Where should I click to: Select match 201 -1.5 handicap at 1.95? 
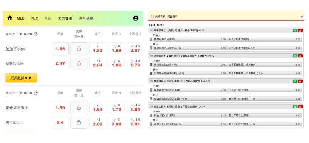(264, 73)
